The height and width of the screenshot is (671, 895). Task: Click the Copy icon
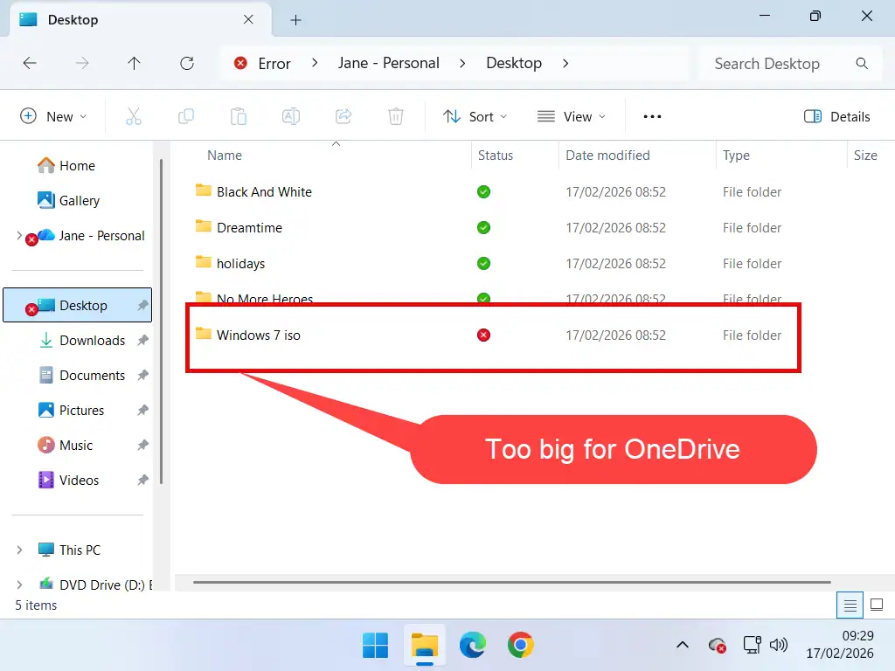(185, 115)
